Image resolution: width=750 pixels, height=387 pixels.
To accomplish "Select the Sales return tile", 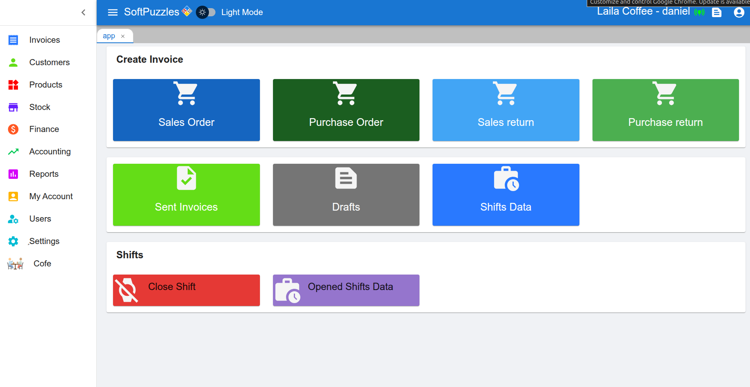I will [x=506, y=110].
